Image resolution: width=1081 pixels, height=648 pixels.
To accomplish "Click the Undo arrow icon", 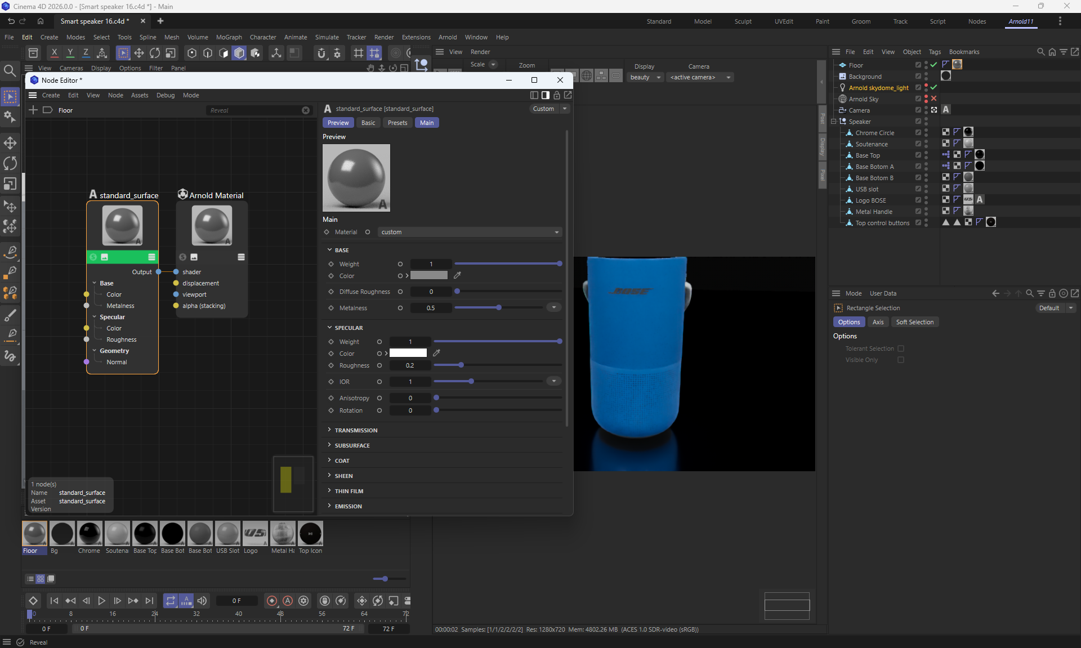I will (11, 21).
